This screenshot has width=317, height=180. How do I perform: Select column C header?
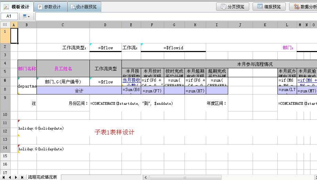click(x=63, y=25)
